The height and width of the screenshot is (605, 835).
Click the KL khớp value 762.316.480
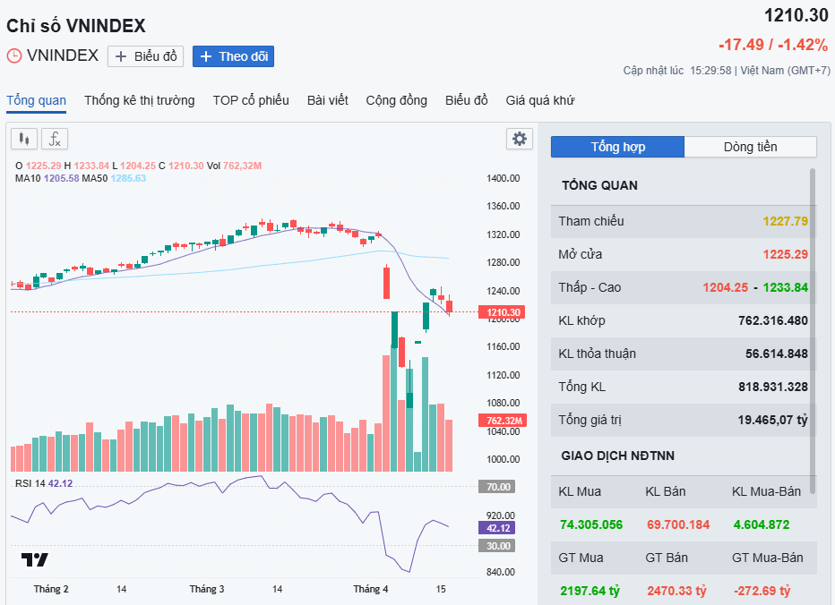pyautogui.click(x=773, y=320)
